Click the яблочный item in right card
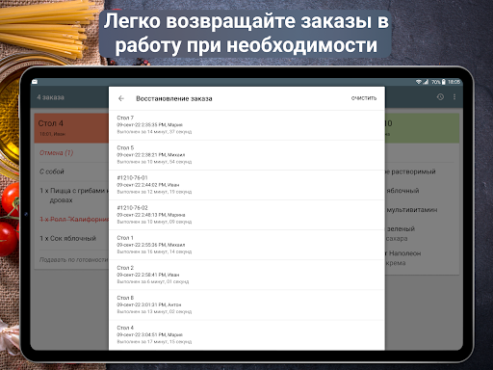 pos(402,191)
